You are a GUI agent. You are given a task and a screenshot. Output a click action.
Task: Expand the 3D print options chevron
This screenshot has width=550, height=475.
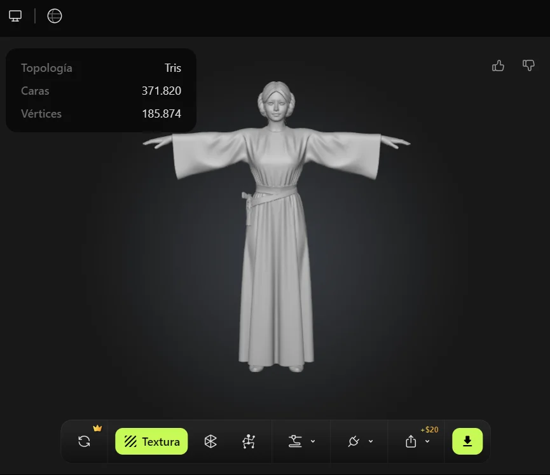313,441
